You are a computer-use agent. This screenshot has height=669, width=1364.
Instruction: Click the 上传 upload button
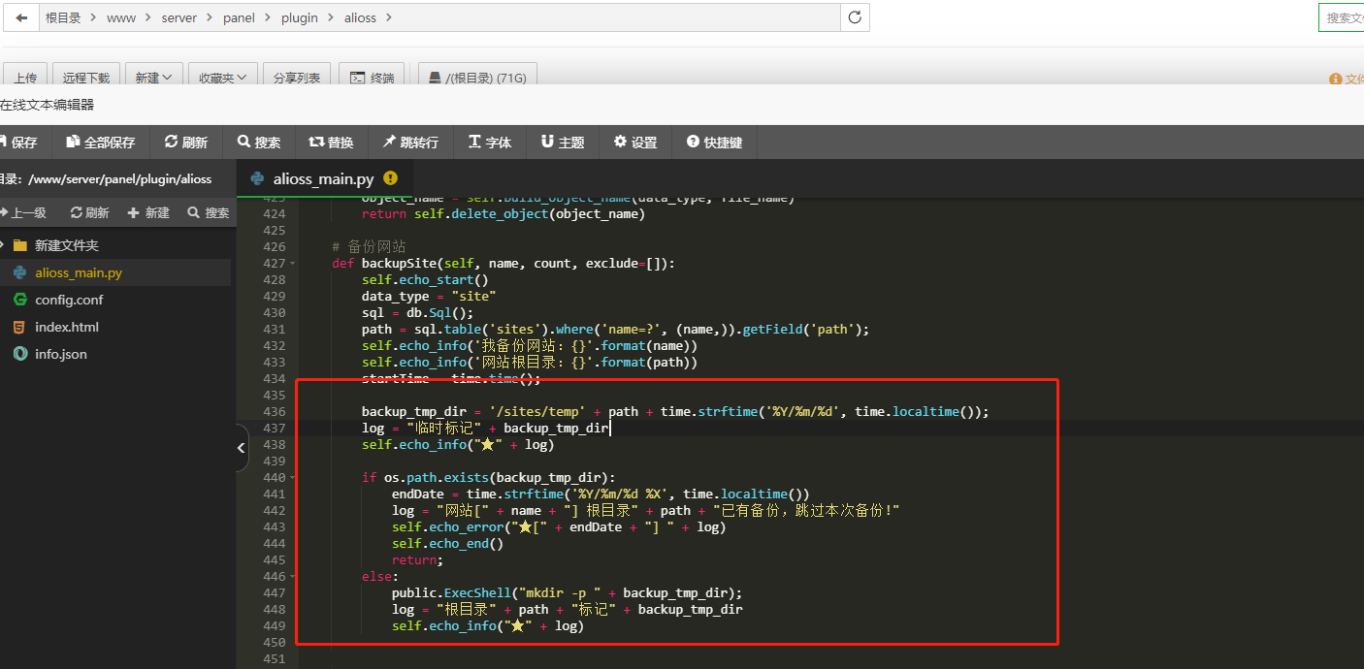25,78
